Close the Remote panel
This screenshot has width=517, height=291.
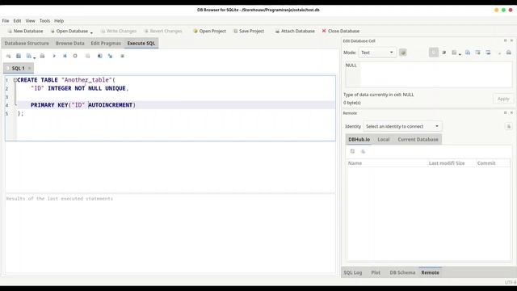[511, 113]
